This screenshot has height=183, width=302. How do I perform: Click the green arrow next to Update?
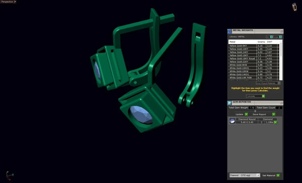[x=246, y=114]
